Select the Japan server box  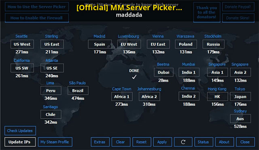240,96
